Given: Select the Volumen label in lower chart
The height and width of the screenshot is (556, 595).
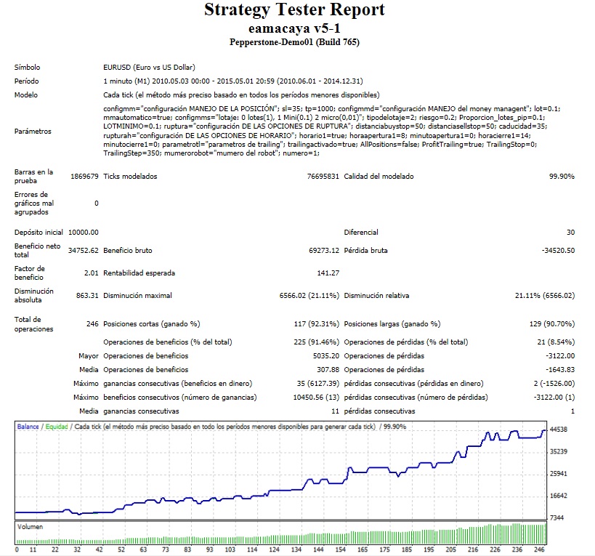Looking at the screenshot, I should coord(30,527).
